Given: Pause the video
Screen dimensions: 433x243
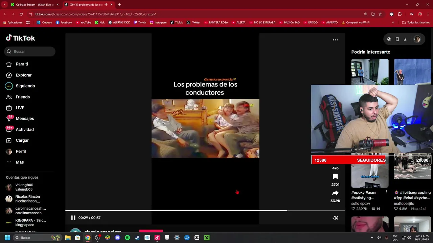Looking at the screenshot, I should 73,218.
